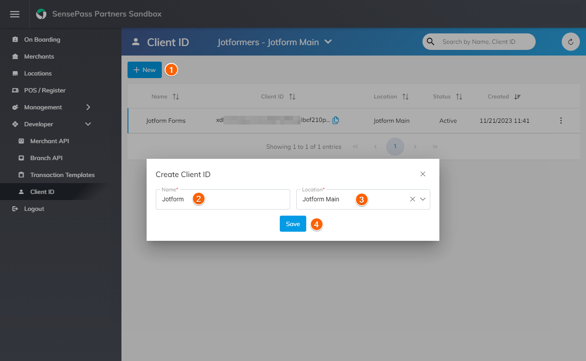
Task: Click the Location combo box field
Action: tap(363, 199)
